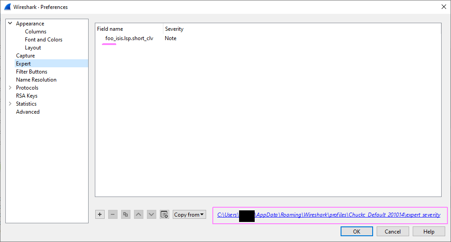The image size is (451, 242).
Task: Open Filter Buttons preferences
Action: pyautogui.click(x=32, y=72)
